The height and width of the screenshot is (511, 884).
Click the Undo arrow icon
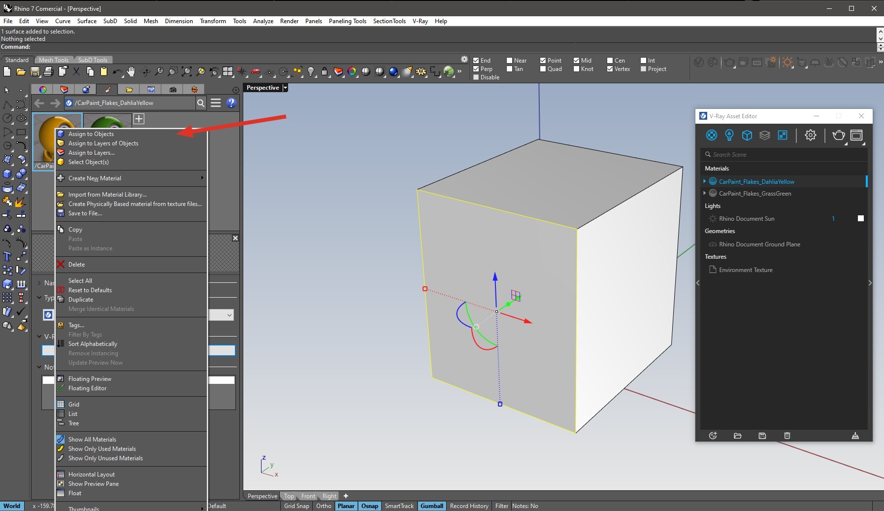click(117, 71)
